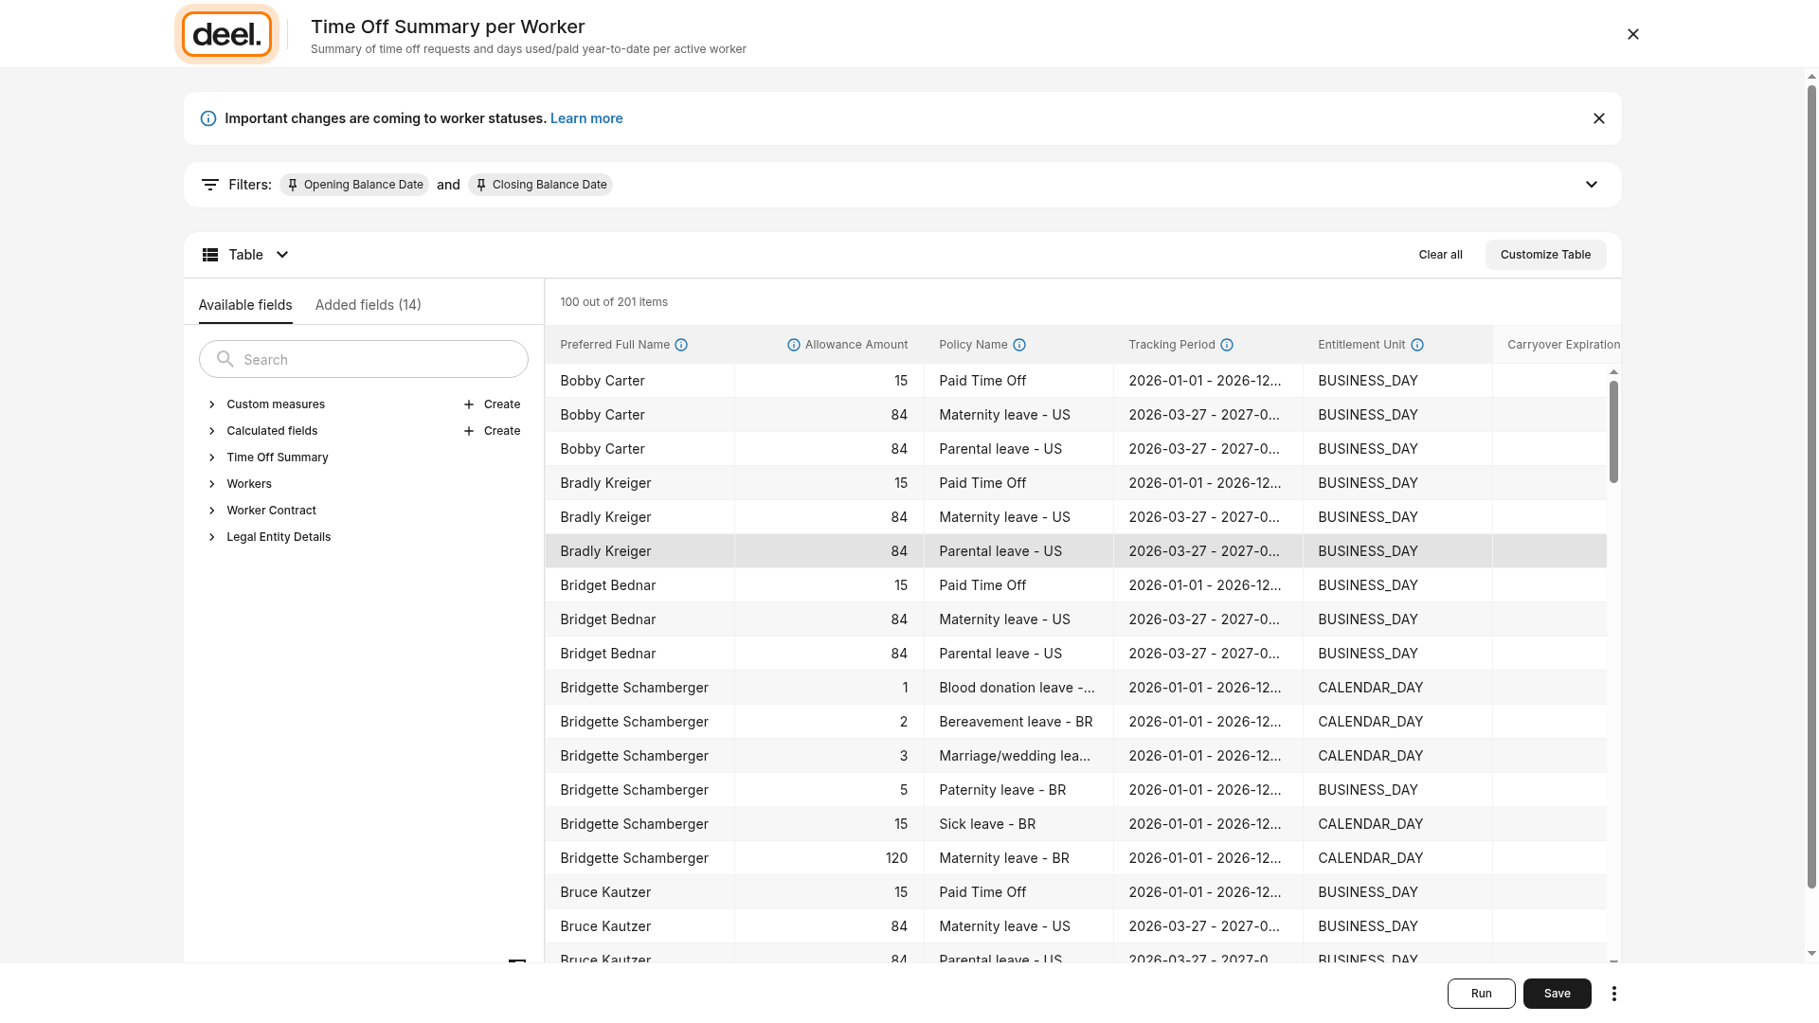
Task: Click the Marriage/wedding leave policy cell
Action: tap(1018, 756)
